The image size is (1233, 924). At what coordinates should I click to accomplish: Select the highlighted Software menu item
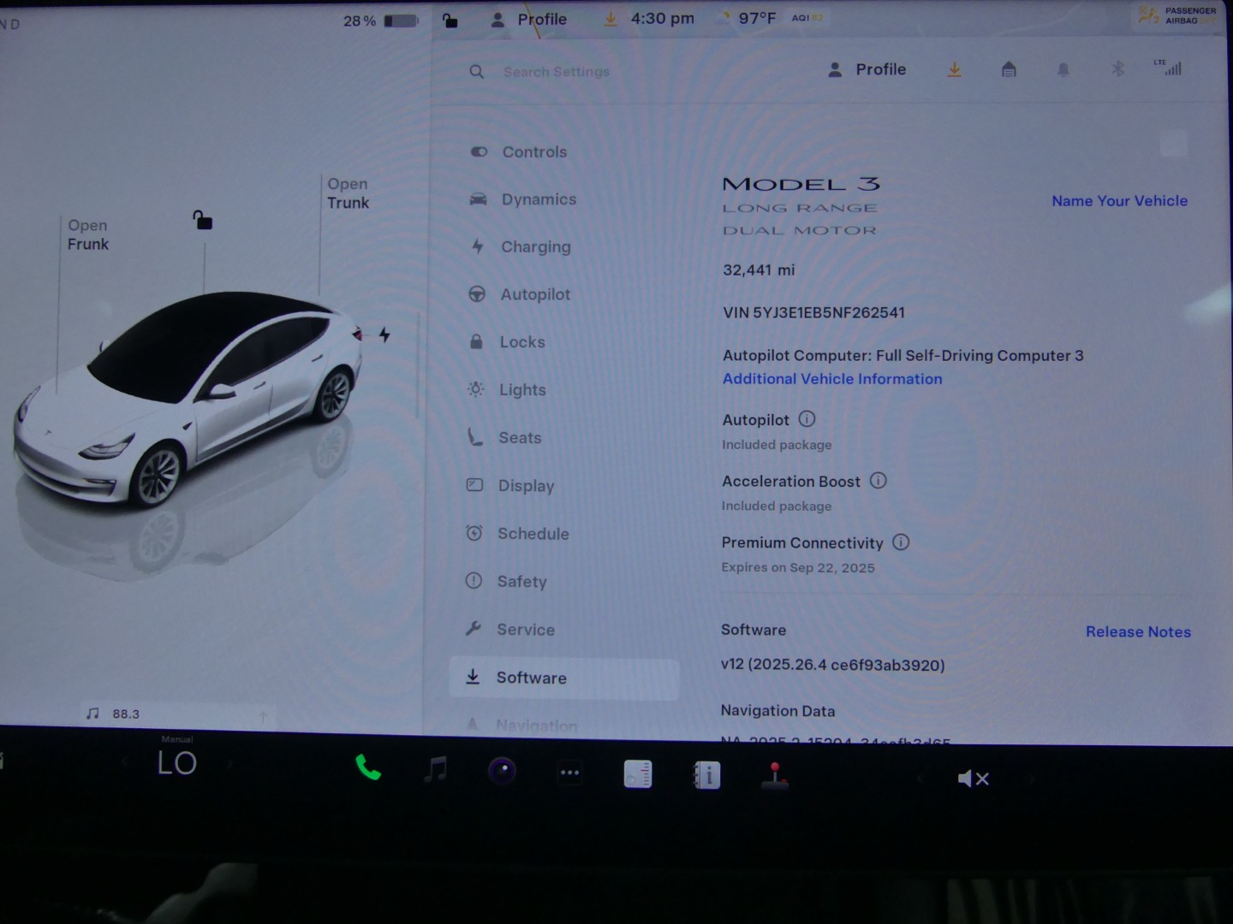563,678
